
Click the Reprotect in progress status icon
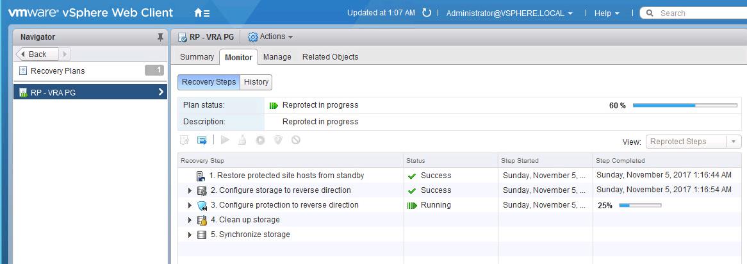[x=274, y=105]
